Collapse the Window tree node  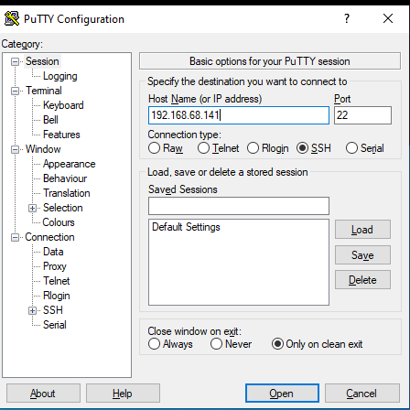(x=15, y=149)
